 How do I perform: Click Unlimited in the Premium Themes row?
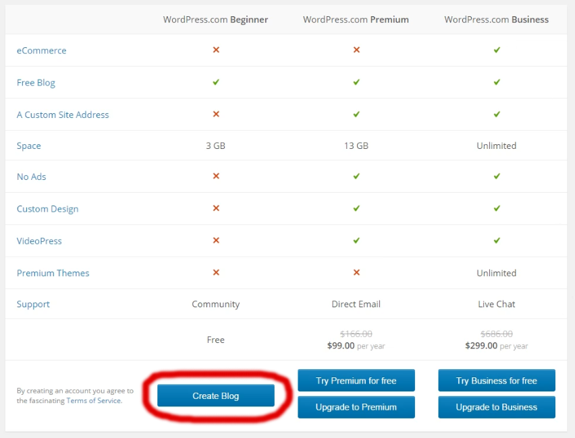[x=497, y=273]
